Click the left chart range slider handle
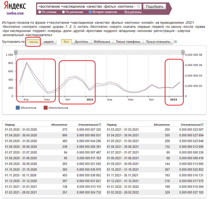The image size is (209, 199). click(15, 52)
